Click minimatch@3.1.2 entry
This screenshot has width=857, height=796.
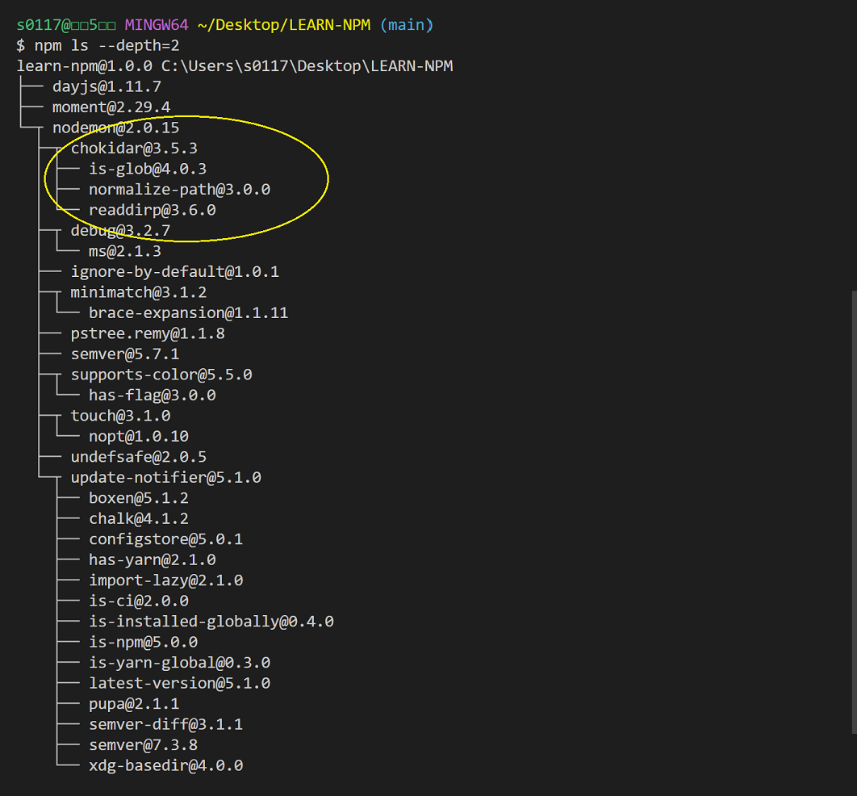(x=138, y=292)
